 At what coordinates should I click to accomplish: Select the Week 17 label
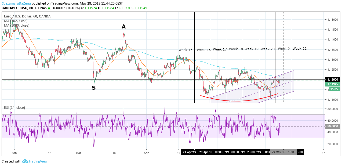coord(220,49)
